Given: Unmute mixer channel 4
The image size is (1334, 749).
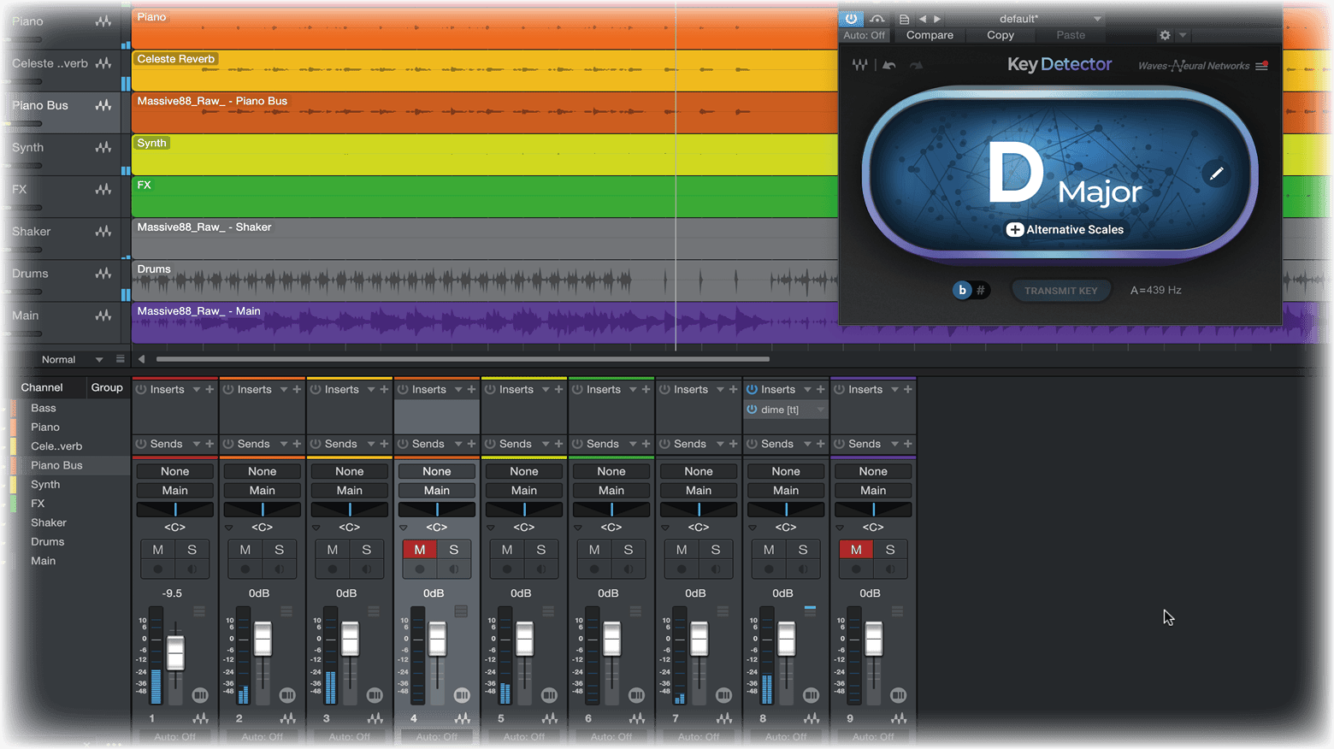Looking at the screenshot, I should 420,550.
